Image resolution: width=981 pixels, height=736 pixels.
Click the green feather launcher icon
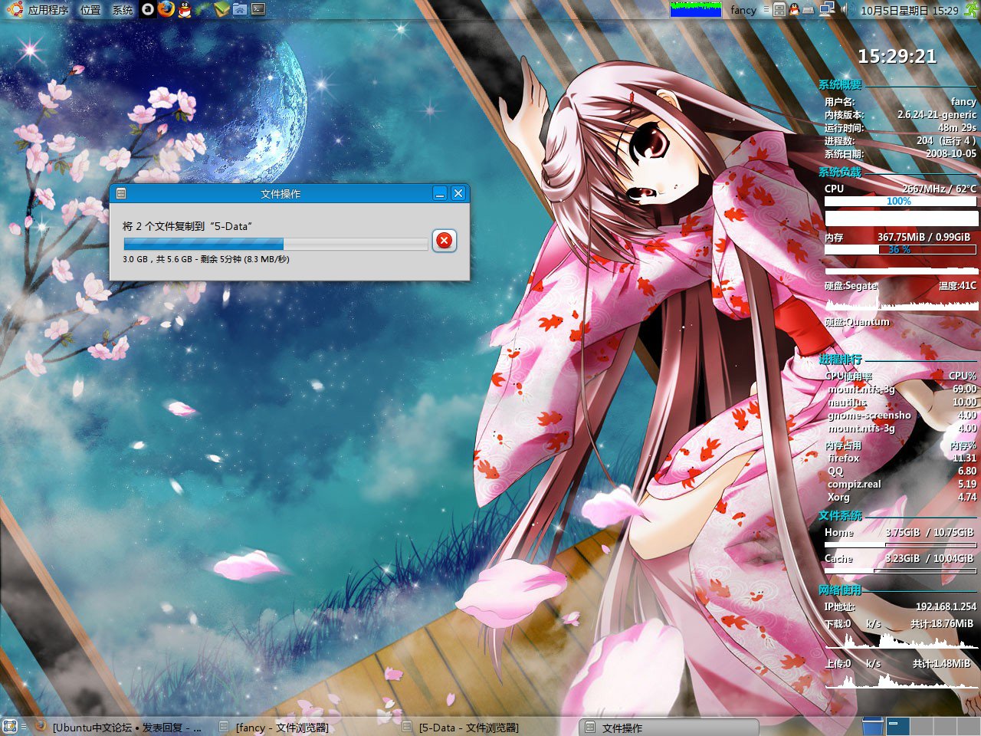203,9
